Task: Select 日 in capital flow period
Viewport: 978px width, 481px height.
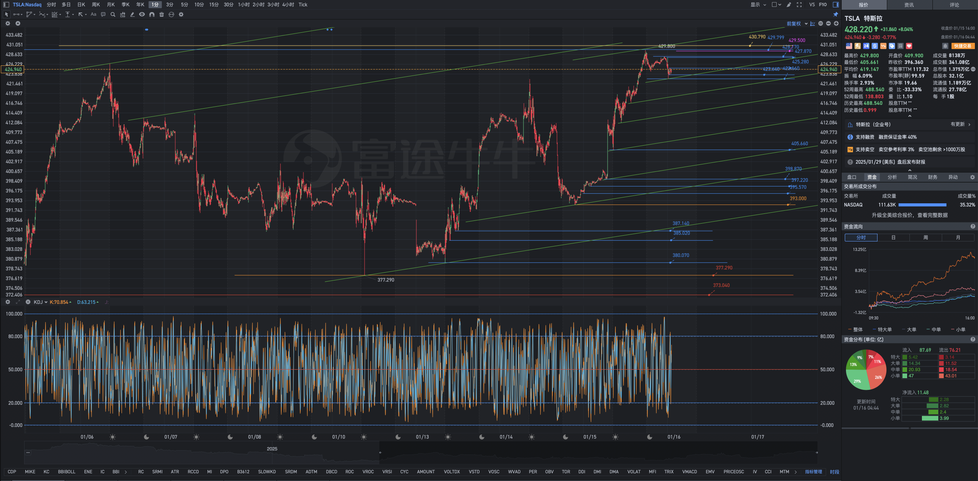Action: pos(893,238)
